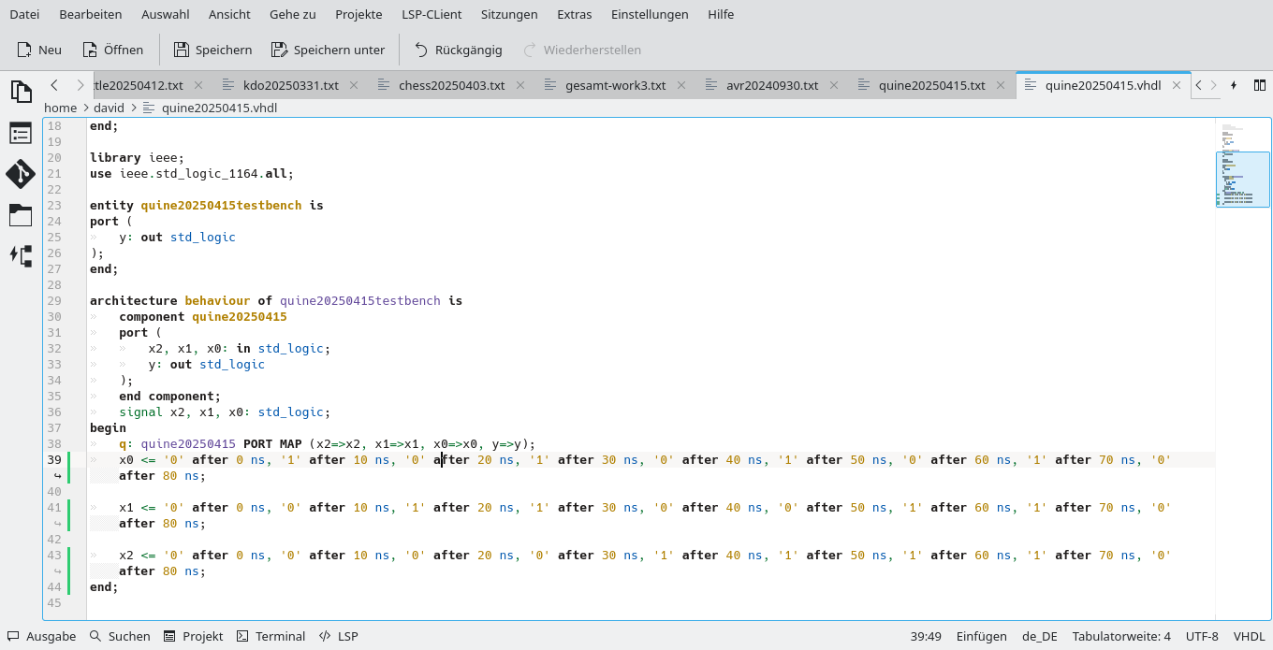
Task: Open the document list at top right
Action: 1258,84
